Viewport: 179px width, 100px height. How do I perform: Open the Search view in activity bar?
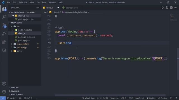4,17
